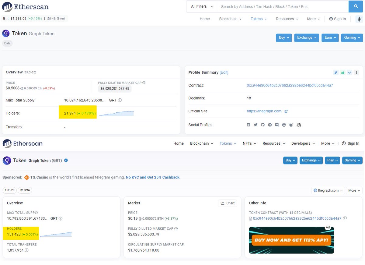Click the info icon next to 1,857,954 transfers
365x265 pixels.
[x=26, y=250]
